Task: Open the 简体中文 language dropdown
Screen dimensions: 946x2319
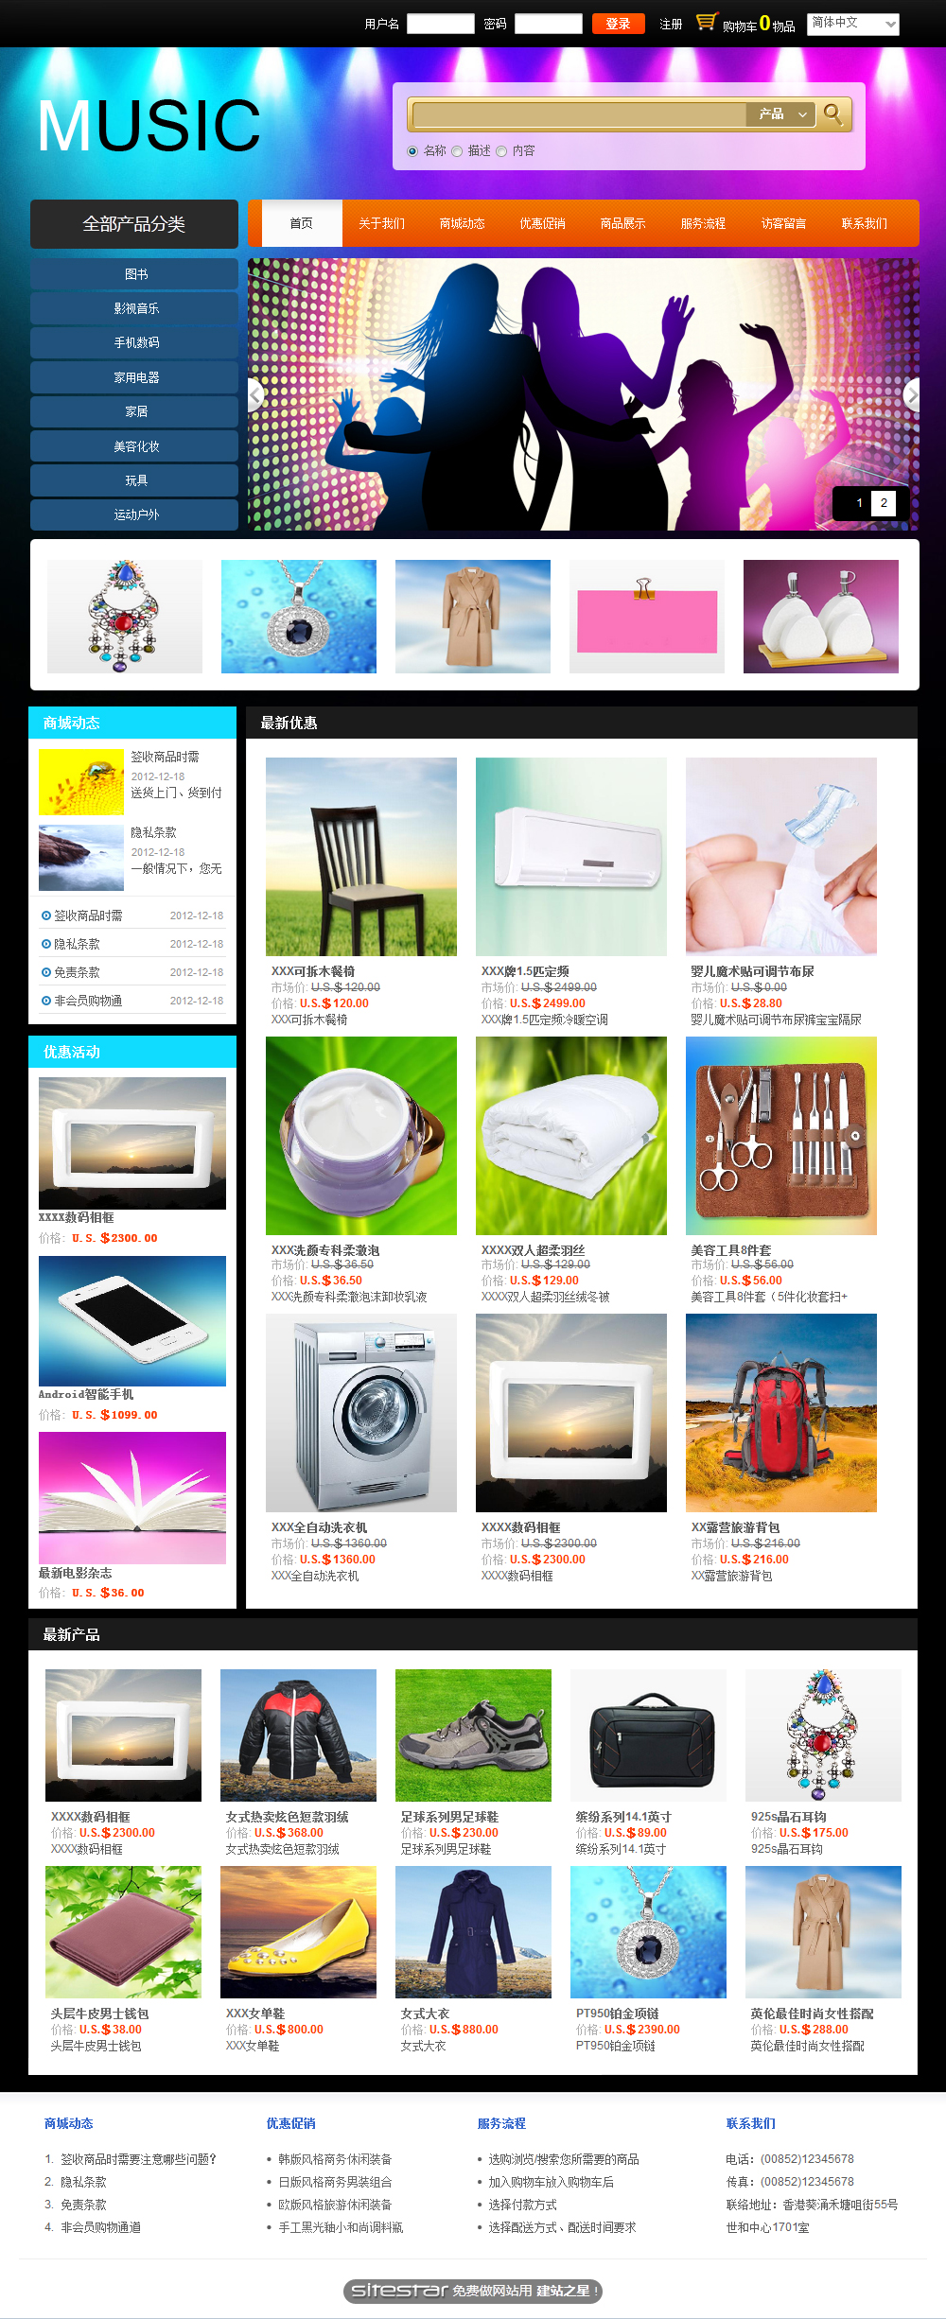Action: coord(853,24)
